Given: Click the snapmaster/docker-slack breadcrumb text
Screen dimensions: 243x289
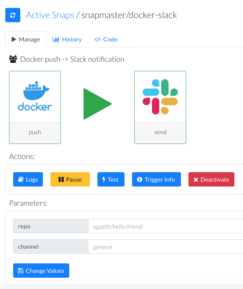Looking at the screenshot, I should tap(129, 15).
